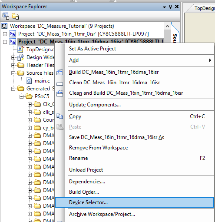Select Save DC_Meas_16in_1tmr_16dma_16isr As

[x=135, y=137]
